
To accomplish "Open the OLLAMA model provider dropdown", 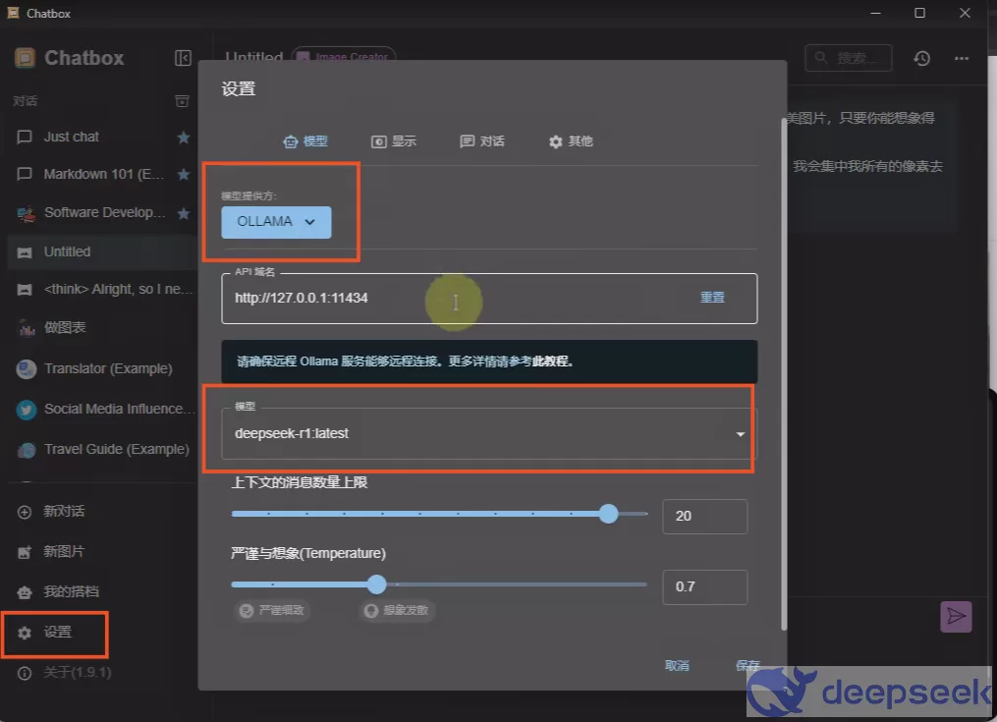I will (x=276, y=222).
